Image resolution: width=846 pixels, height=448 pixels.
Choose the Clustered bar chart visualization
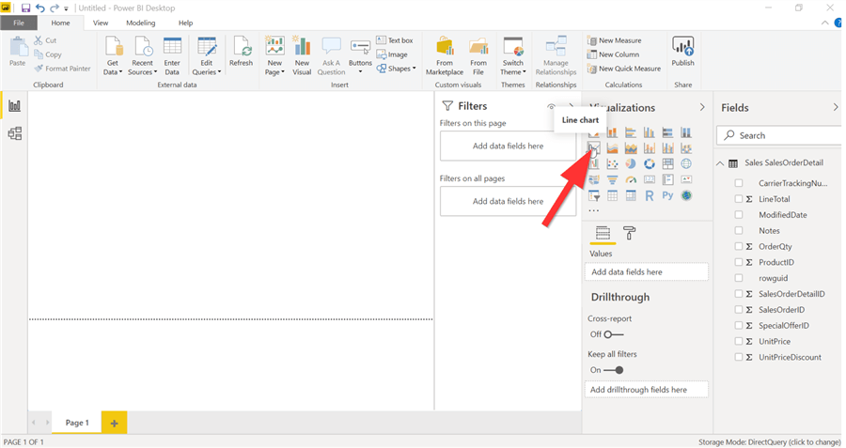point(631,132)
